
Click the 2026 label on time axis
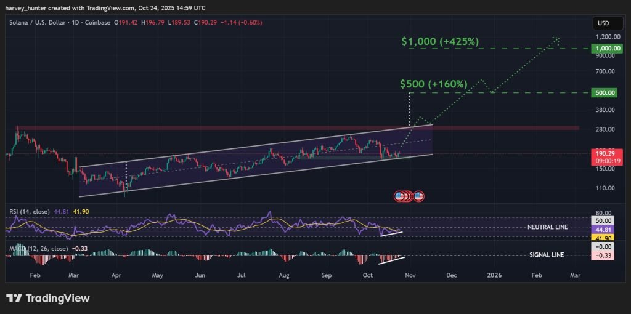pyautogui.click(x=494, y=277)
